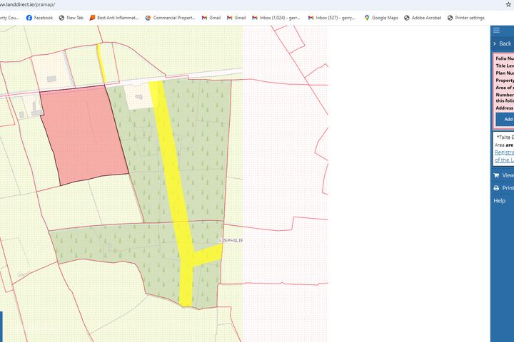Follow the Registration link in the notice

tap(503, 152)
